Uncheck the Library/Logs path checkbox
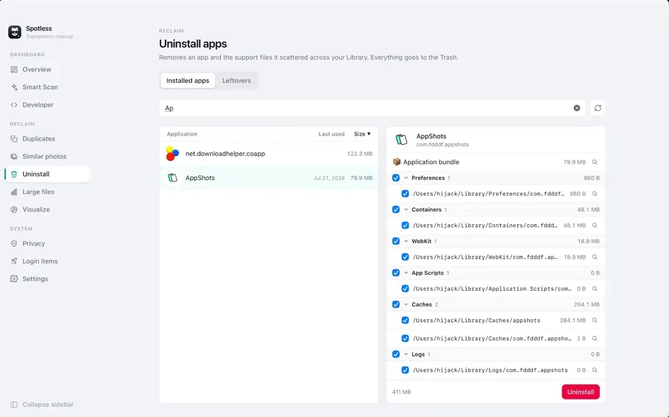This screenshot has height=417, width=669. click(405, 370)
